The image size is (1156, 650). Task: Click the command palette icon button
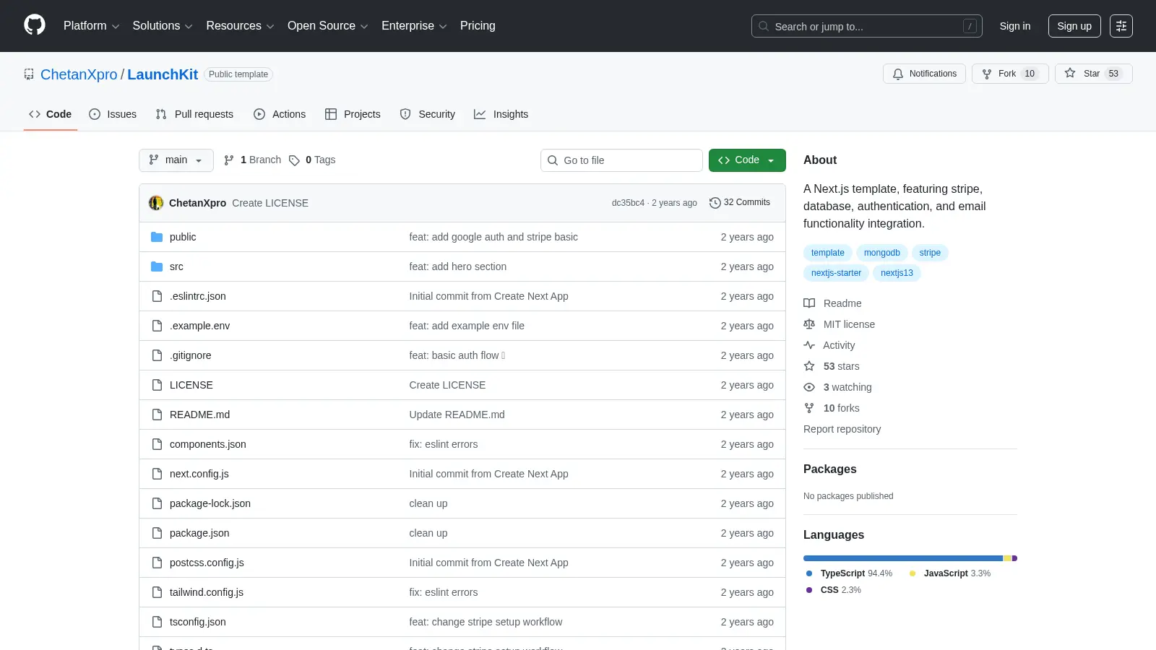coord(1121,26)
